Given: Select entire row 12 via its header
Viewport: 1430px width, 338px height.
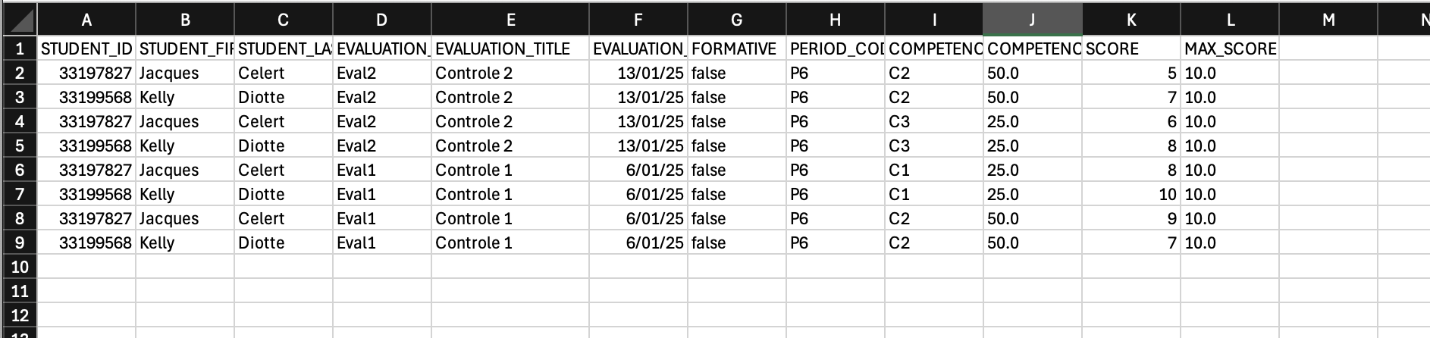Looking at the screenshot, I should coord(19,316).
